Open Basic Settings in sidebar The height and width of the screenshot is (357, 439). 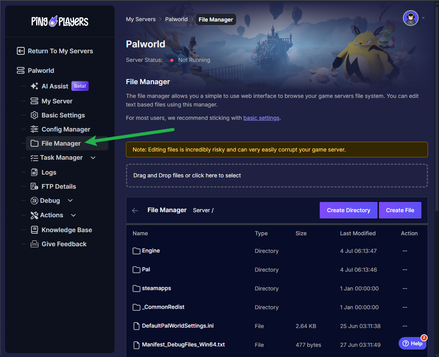(x=63, y=115)
